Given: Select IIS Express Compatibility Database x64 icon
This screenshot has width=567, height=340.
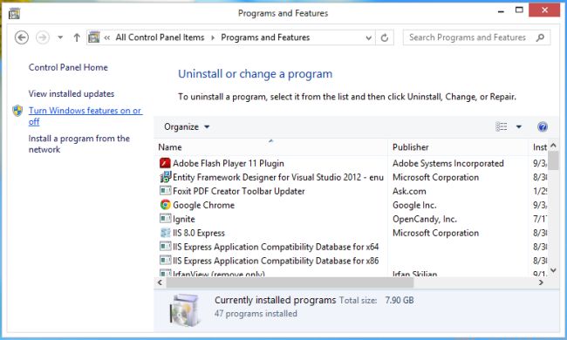Looking at the screenshot, I should (165, 247).
